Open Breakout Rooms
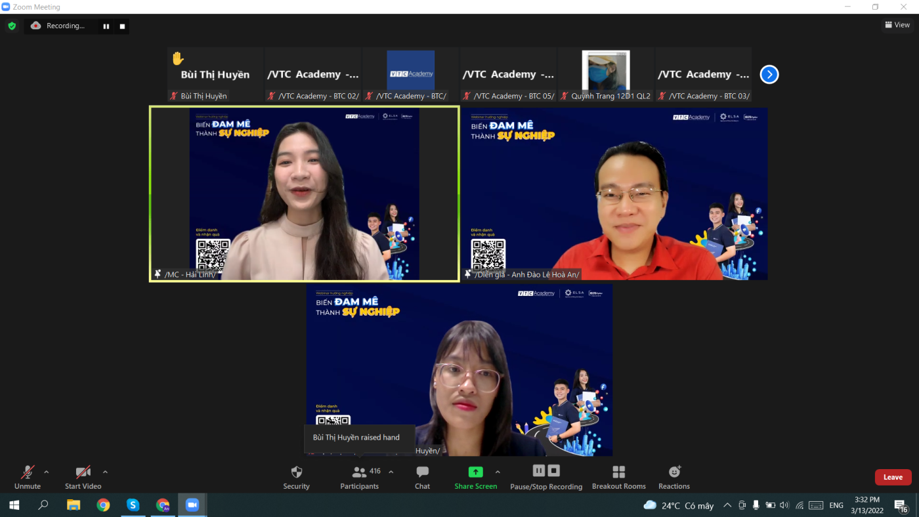 click(618, 476)
